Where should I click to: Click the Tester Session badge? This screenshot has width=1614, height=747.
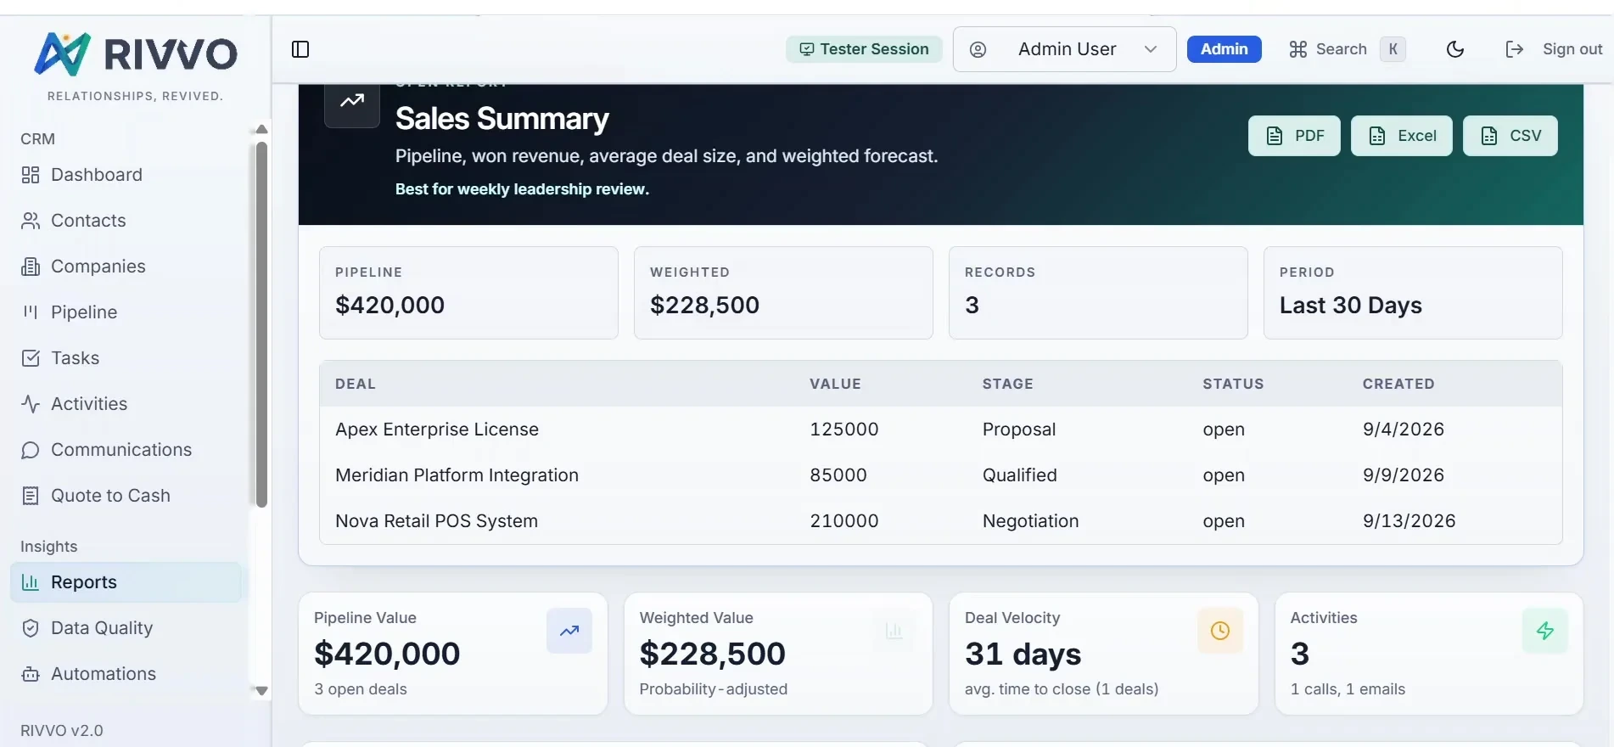[x=864, y=49]
